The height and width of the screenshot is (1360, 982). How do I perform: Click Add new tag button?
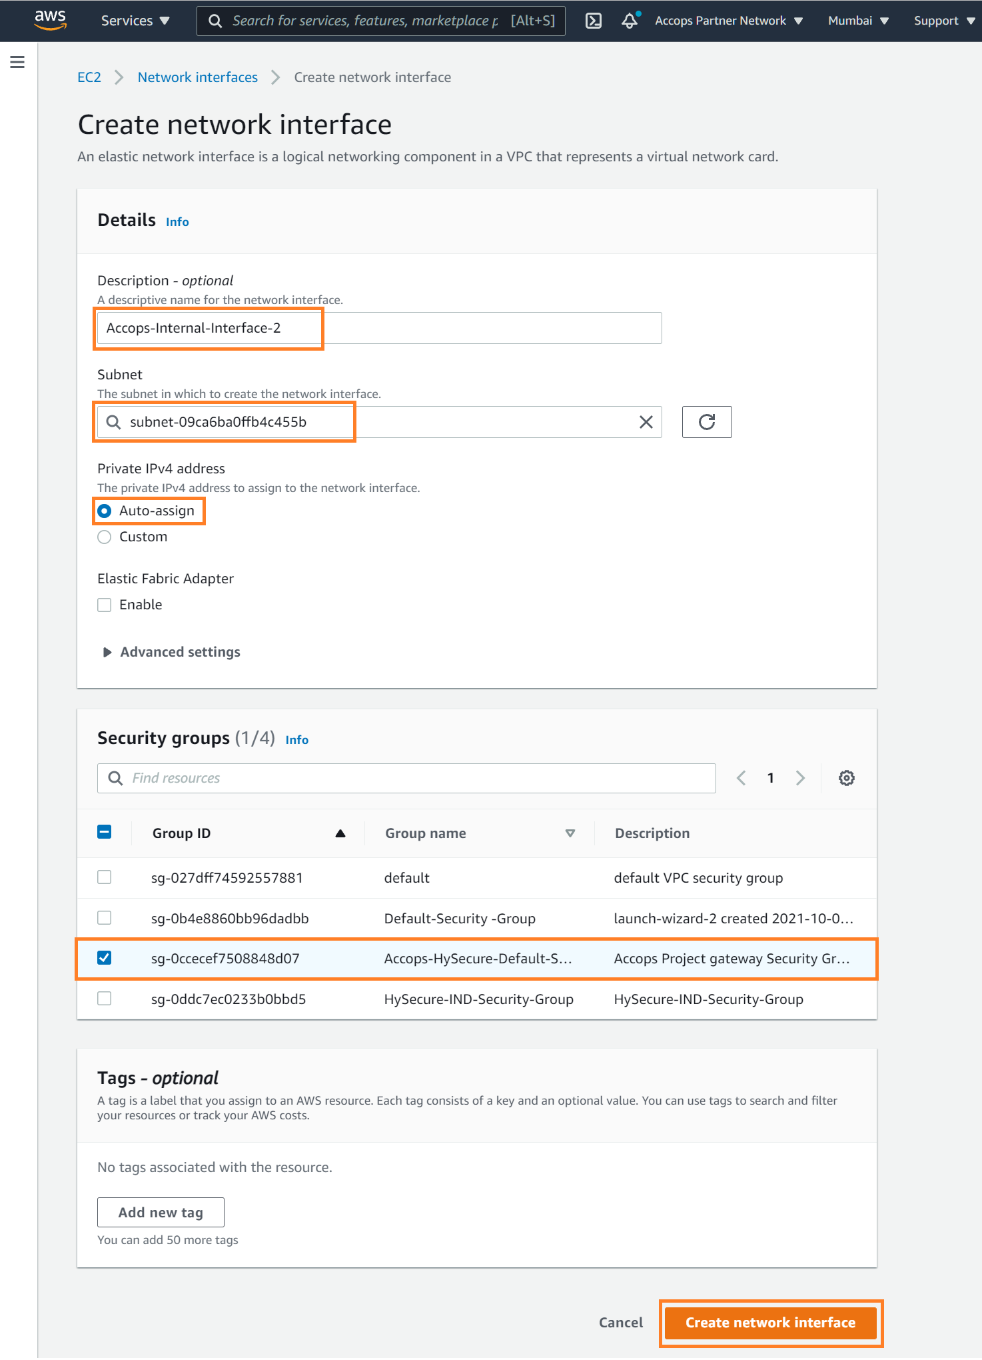[x=161, y=1213]
